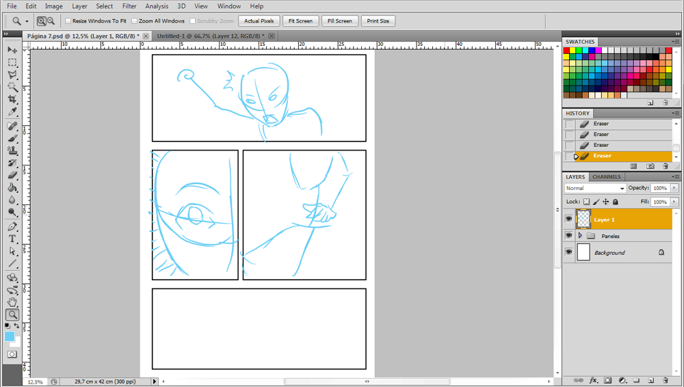Add a layer mask using the panel icon
The image size is (684, 387).
607,379
